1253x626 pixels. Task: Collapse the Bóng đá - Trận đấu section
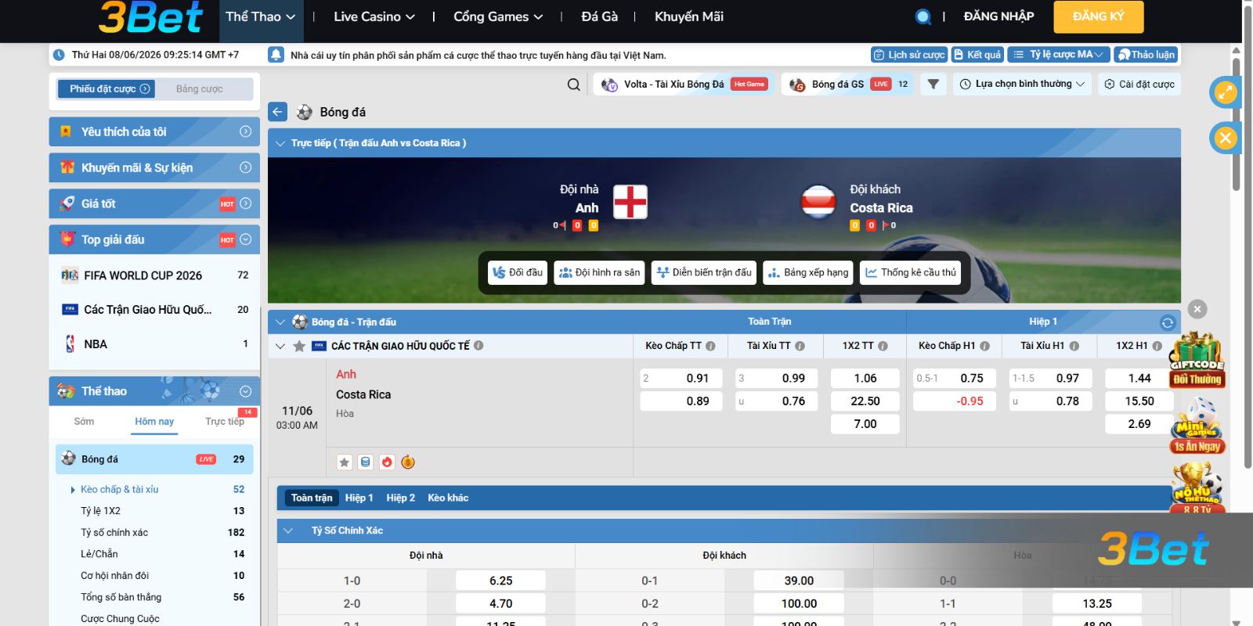pyautogui.click(x=280, y=322)
